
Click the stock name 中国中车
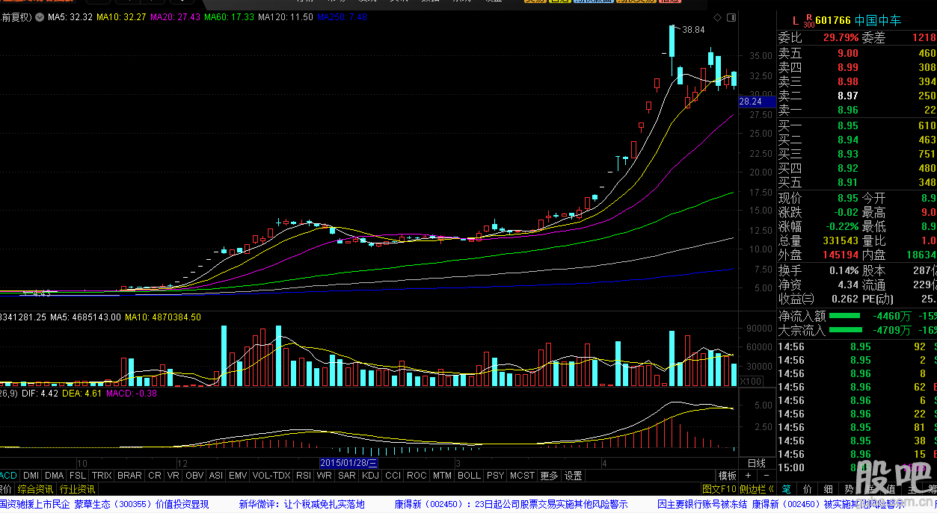tap(879, 21)
